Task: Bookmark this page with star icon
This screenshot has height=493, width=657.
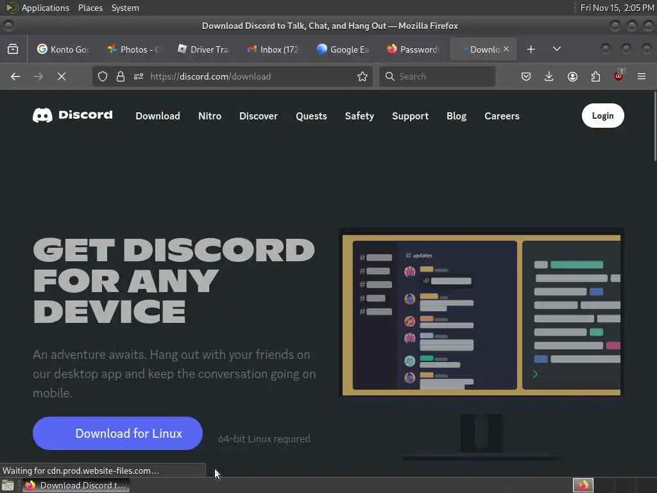Action: click(x=363, y=76)
